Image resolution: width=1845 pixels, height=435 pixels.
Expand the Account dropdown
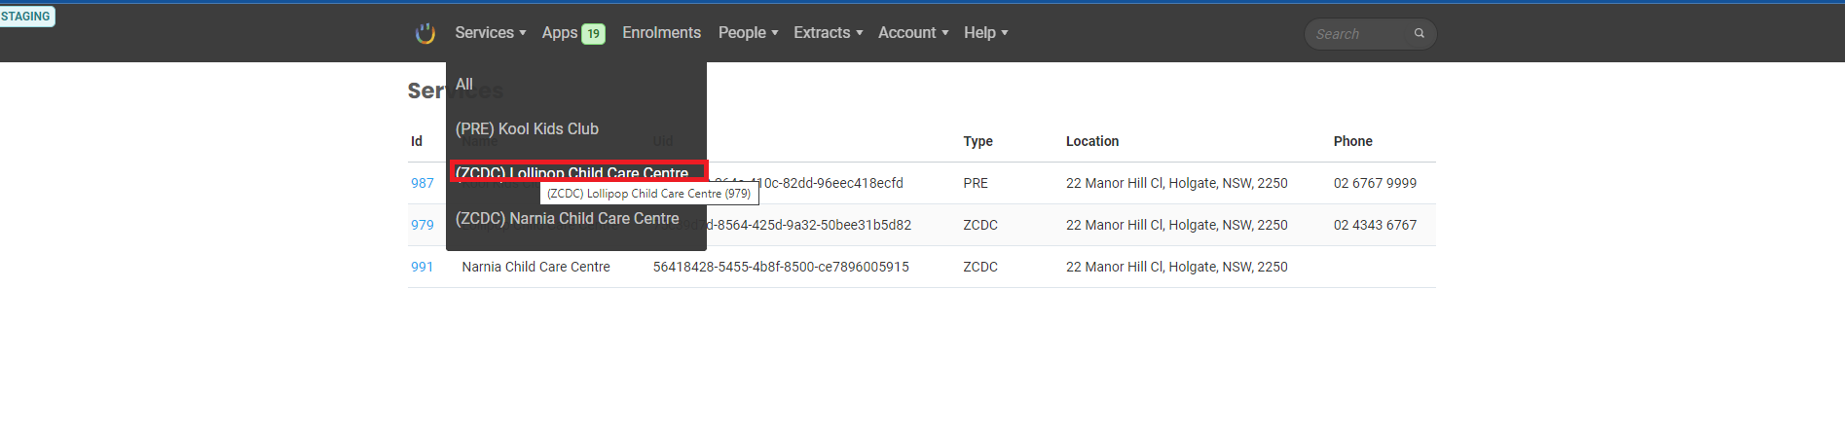(913, 33)
